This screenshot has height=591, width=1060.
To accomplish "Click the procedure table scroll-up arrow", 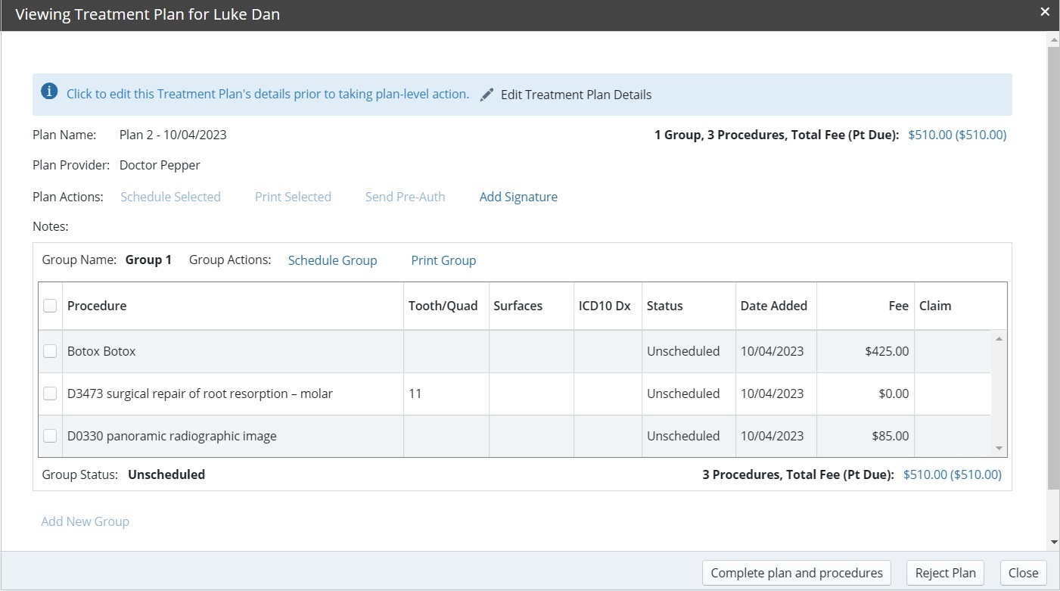I will [x=999, y=338].
